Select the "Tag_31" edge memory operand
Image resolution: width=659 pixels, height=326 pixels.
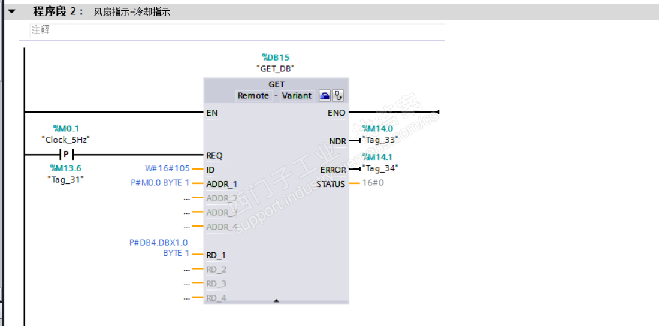65,179
